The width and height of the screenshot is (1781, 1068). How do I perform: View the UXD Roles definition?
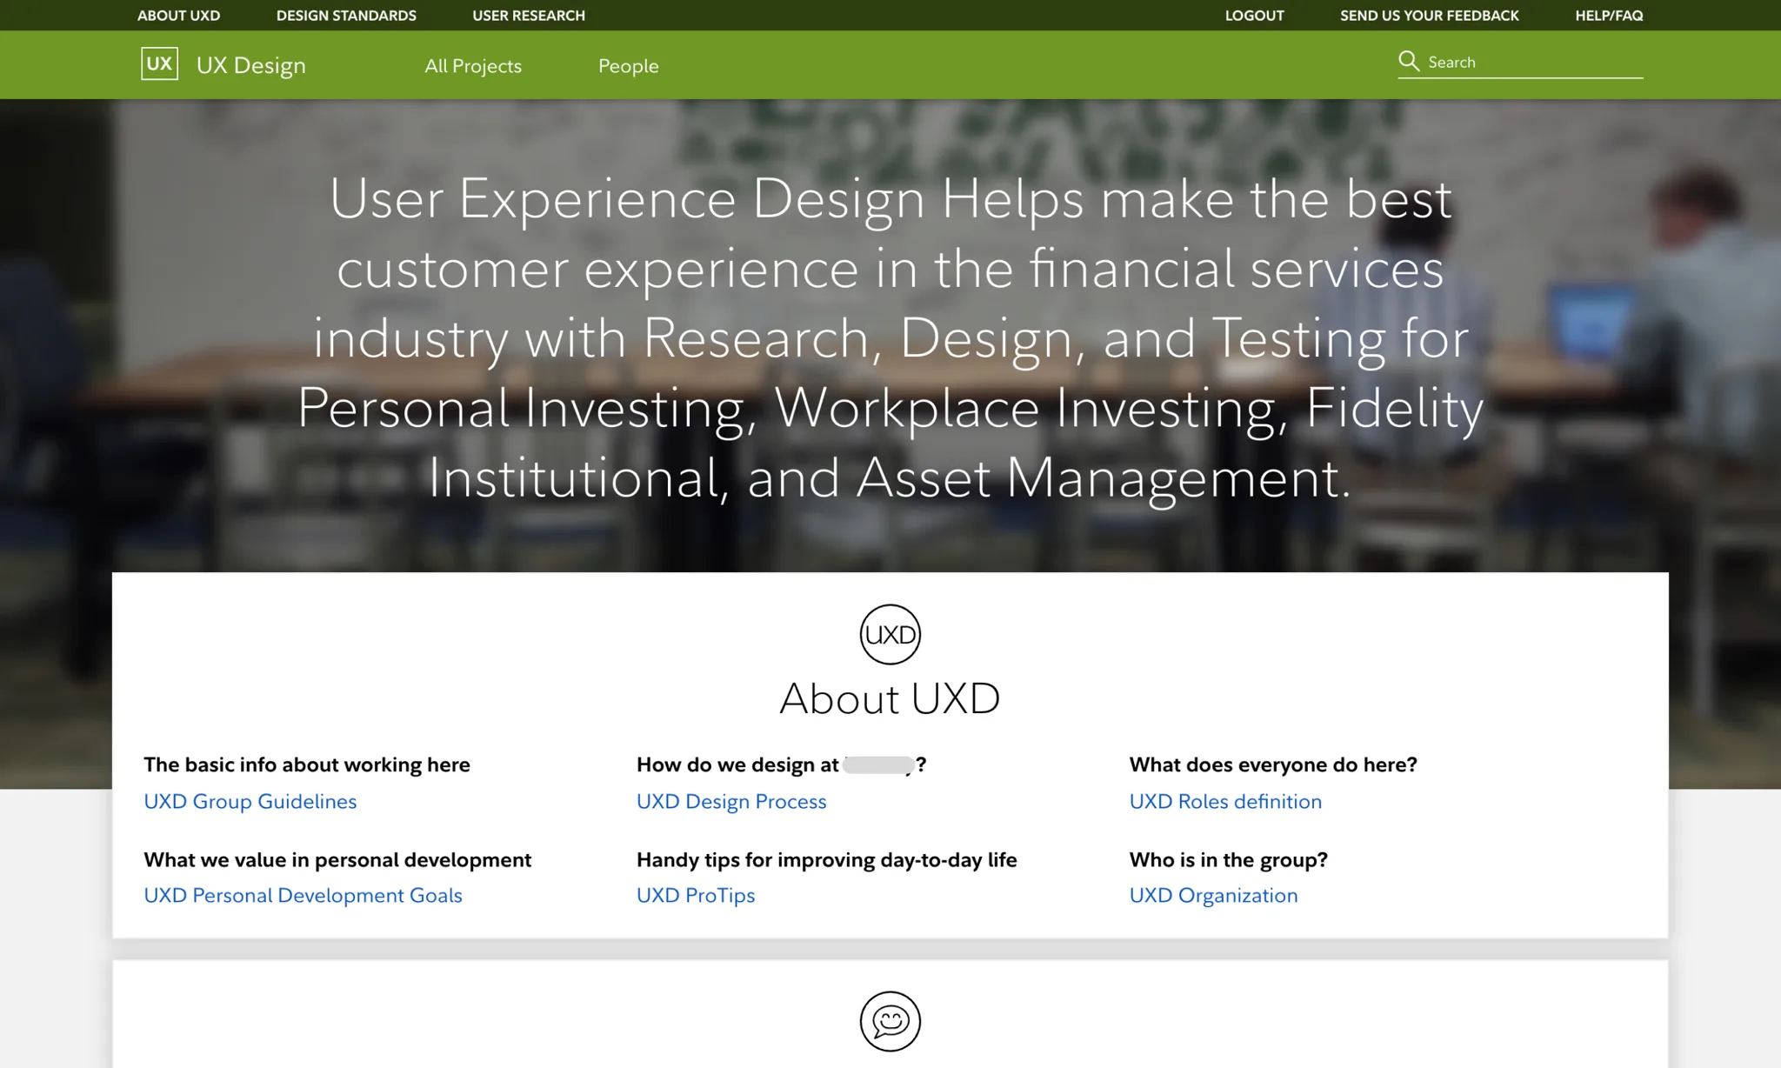pyautogui.click(x=1225, y=801)
